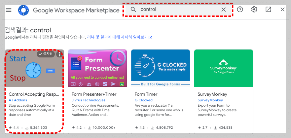Click the Conduct online Assessments description
The height and width of the screenshot is (138, 291).
click(95, 110)
